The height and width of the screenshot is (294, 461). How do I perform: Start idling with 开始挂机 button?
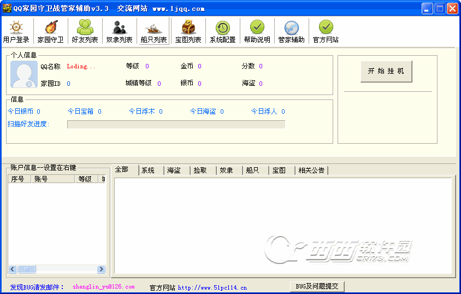[x=386, y=72]
